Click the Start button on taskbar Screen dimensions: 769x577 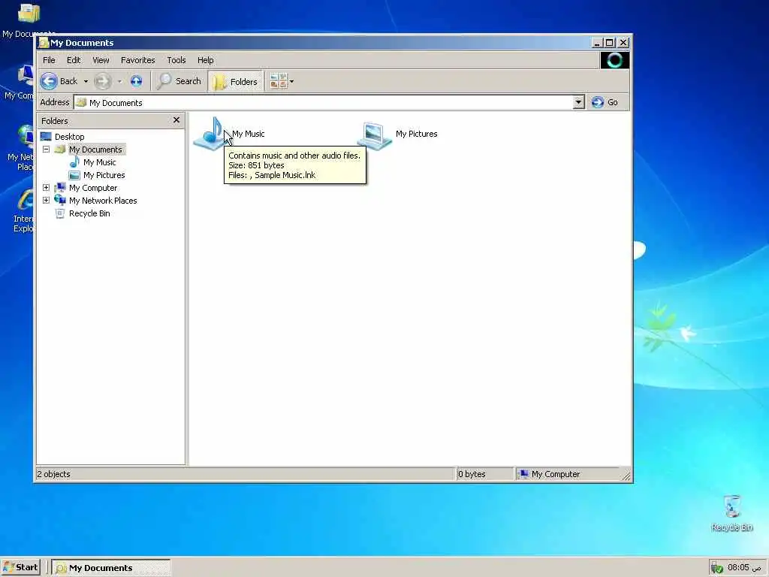coord(20,567)
